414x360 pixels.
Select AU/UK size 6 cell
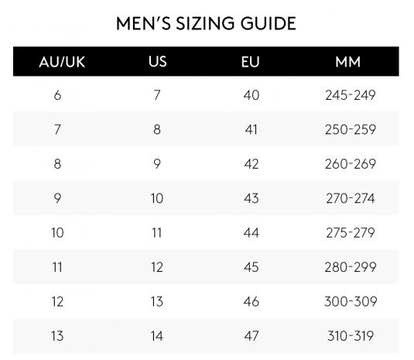[57, 95]
